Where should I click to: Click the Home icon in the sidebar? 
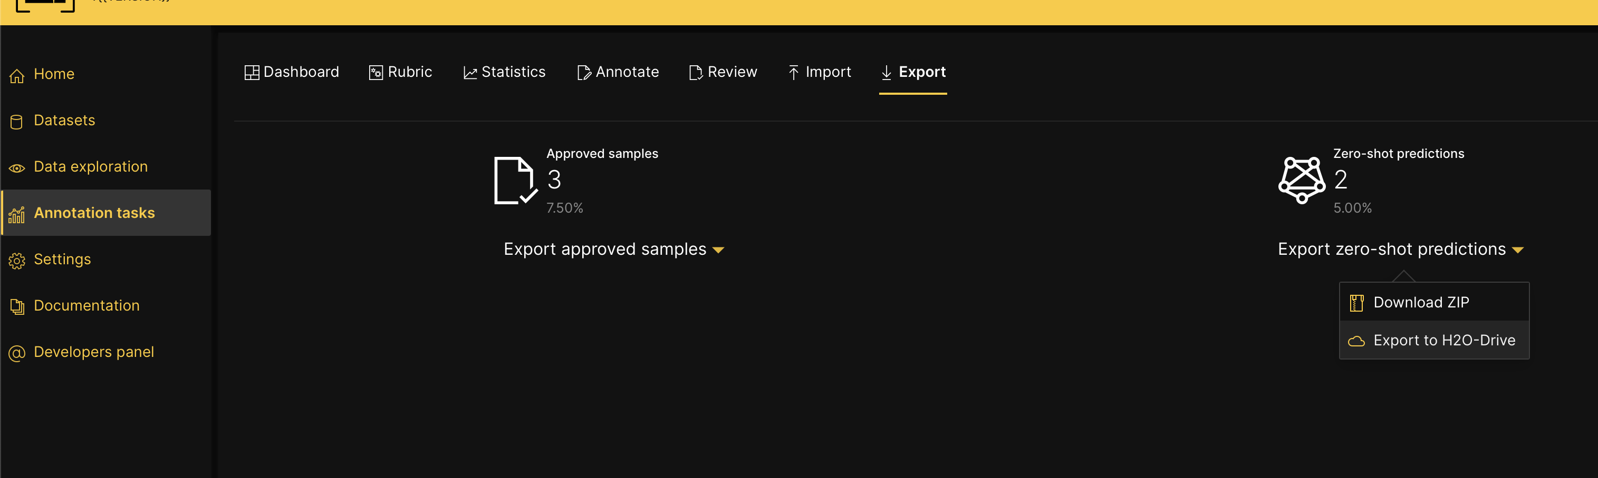(x=17, y=74)
